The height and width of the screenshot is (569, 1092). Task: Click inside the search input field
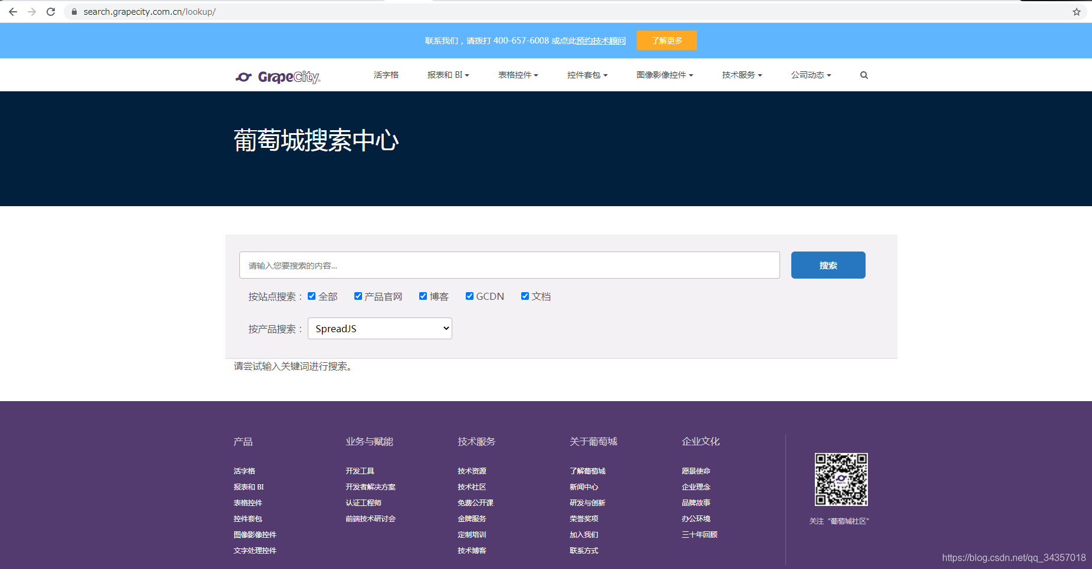click(509, 265)
